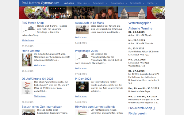
Task: Open the Vertretungsplan link
Action: point(140,23)
